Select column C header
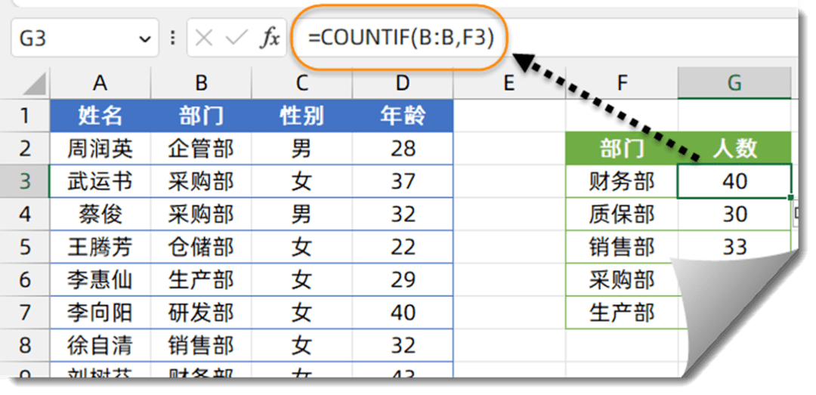Screen dimensions: 816x395 click(x=301, y=83)
